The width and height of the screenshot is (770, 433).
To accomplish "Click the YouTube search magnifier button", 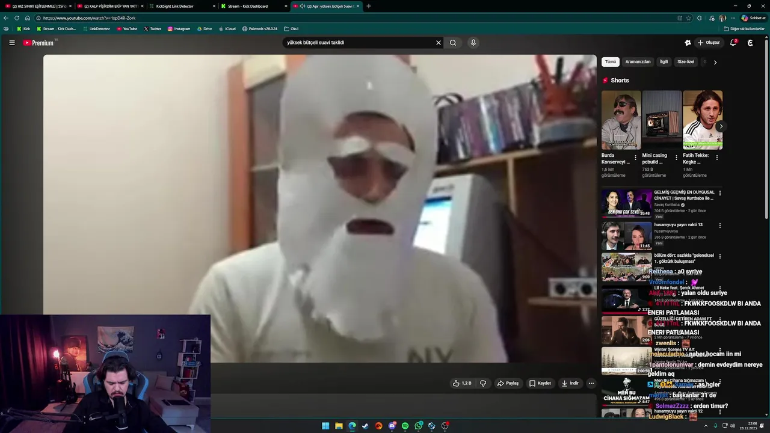I will [453, 43].
